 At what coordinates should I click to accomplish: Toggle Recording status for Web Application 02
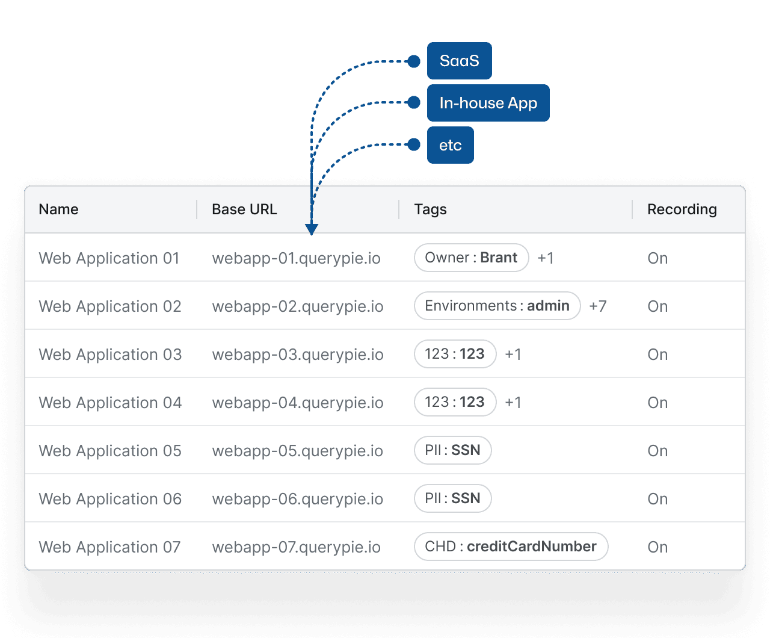point(658,306)
